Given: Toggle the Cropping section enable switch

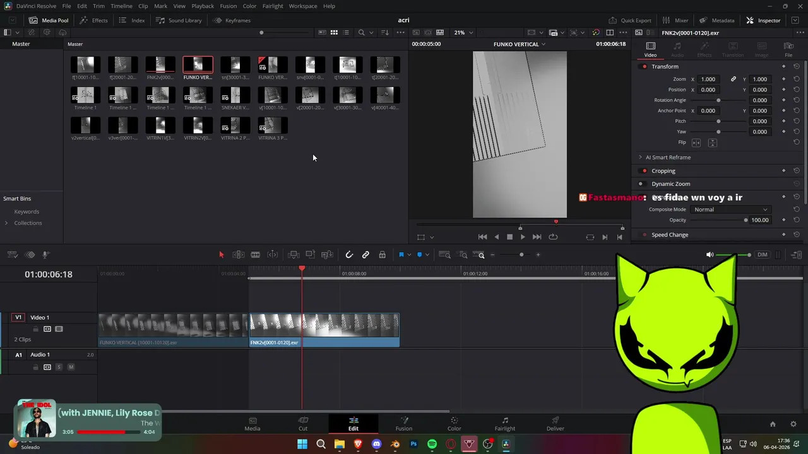Looking at the screenshot, I should pos(644,171).
